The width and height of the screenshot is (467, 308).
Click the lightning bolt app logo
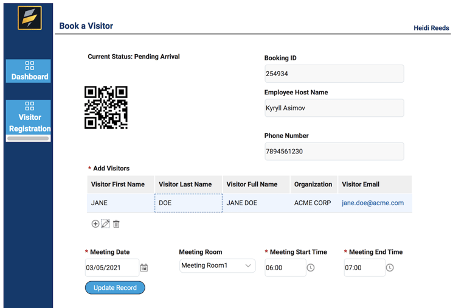pyautogui.click(x=29, y=18)
